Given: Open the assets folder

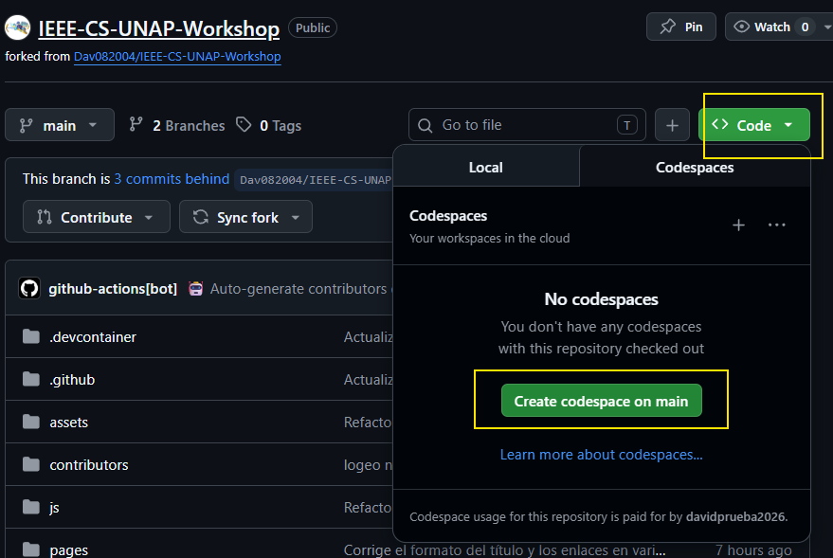Looking at the screenshot, I should pos(68,423).
